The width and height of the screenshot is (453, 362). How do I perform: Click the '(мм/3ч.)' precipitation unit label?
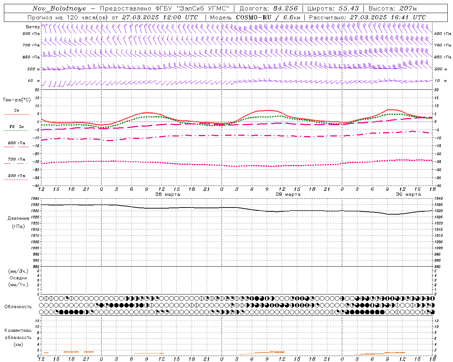coord(18,271)
